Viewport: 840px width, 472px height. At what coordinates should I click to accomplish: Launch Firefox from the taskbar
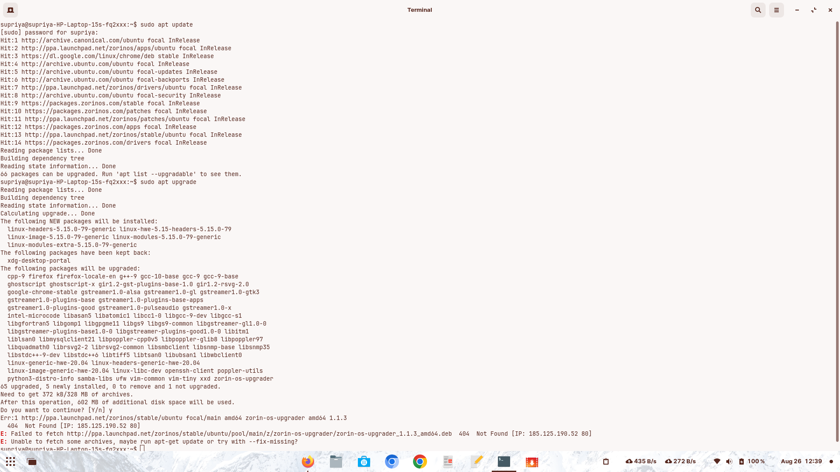308,462
